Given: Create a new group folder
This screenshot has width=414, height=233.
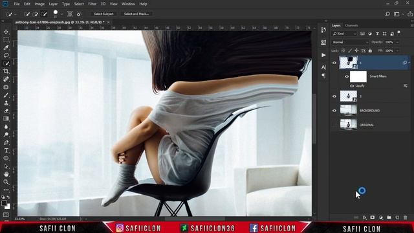Looking at the screenshot, I should point(389,217).
